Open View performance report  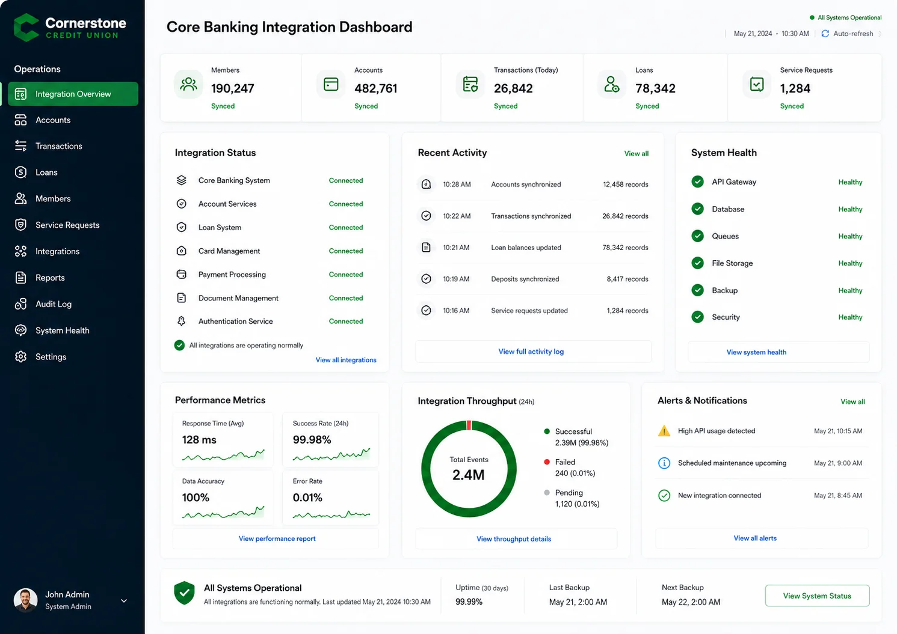click(x=276, y=538)
